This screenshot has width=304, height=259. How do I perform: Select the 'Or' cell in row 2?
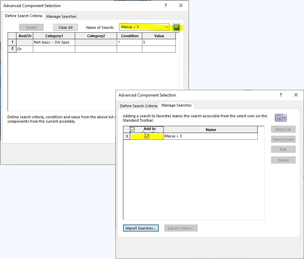pyautogui.click(x=24, y=49)
